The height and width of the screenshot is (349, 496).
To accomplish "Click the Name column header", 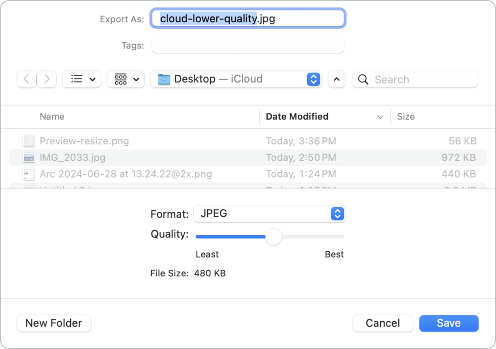I will click(x=52, y=117).
